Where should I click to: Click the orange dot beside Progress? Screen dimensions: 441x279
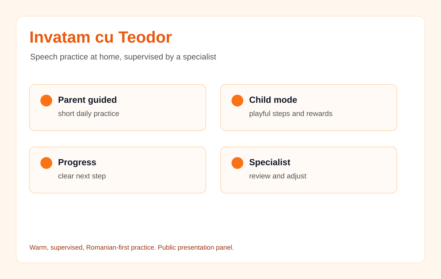(46, 163)
